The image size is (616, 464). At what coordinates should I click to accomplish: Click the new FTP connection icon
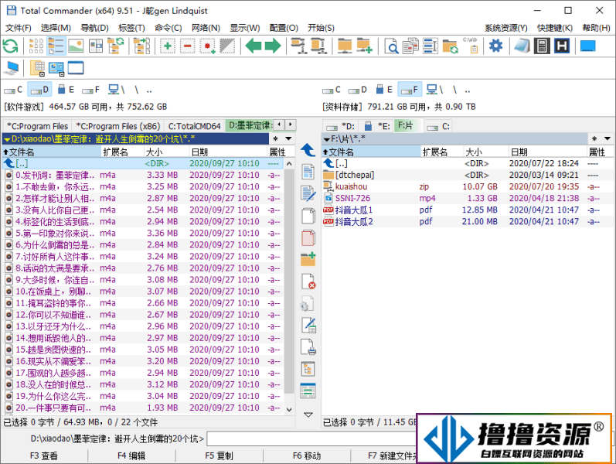[364, 46]
